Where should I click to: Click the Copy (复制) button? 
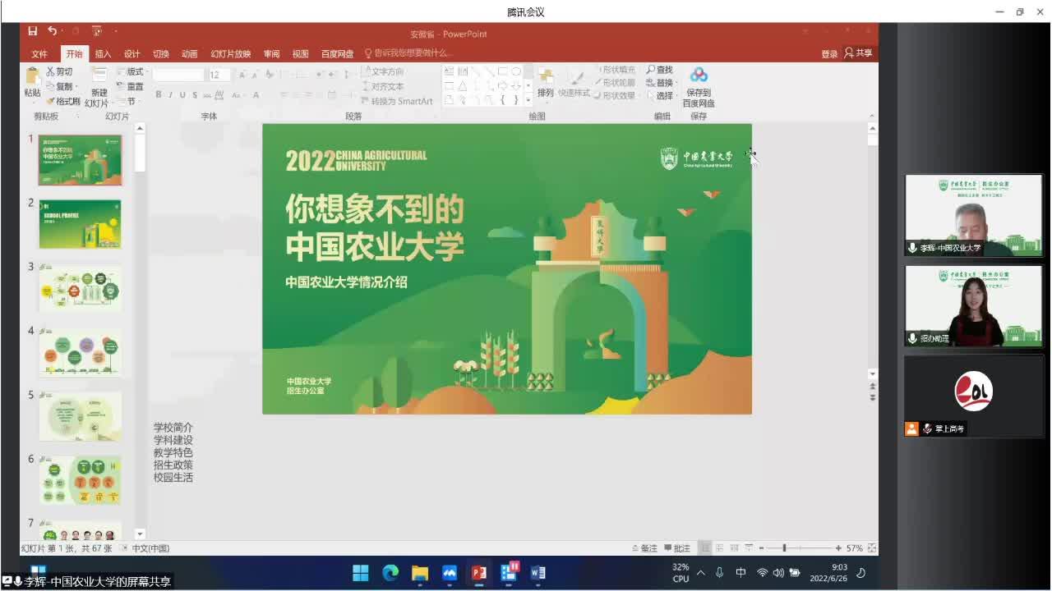pyautogui.click(x=61, y=86)
